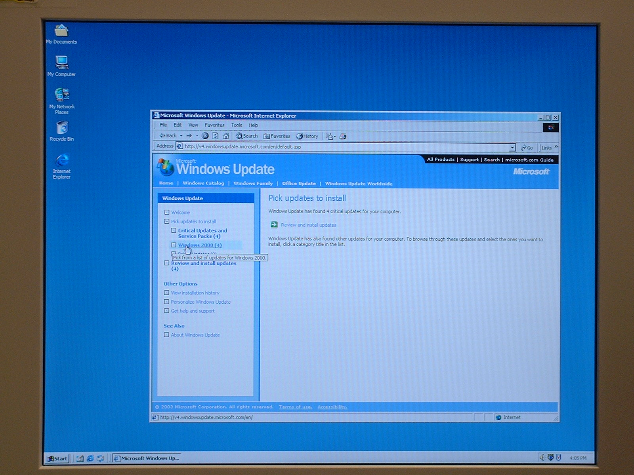Click the Print icon in toolbar
The image size is (634, 475).
(x=343, y=136)
